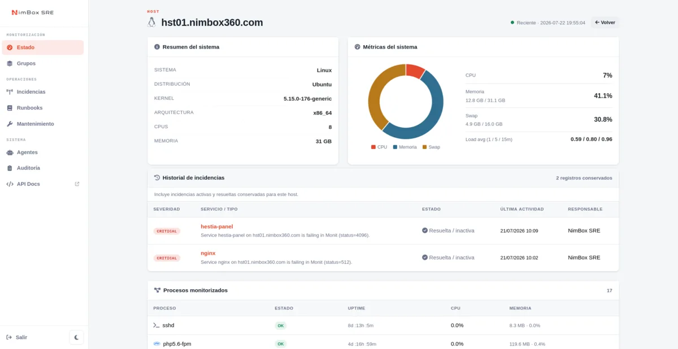Toggle the Swap legend swatch
This screenshot has height=349, width=678.
click(424, 147)
